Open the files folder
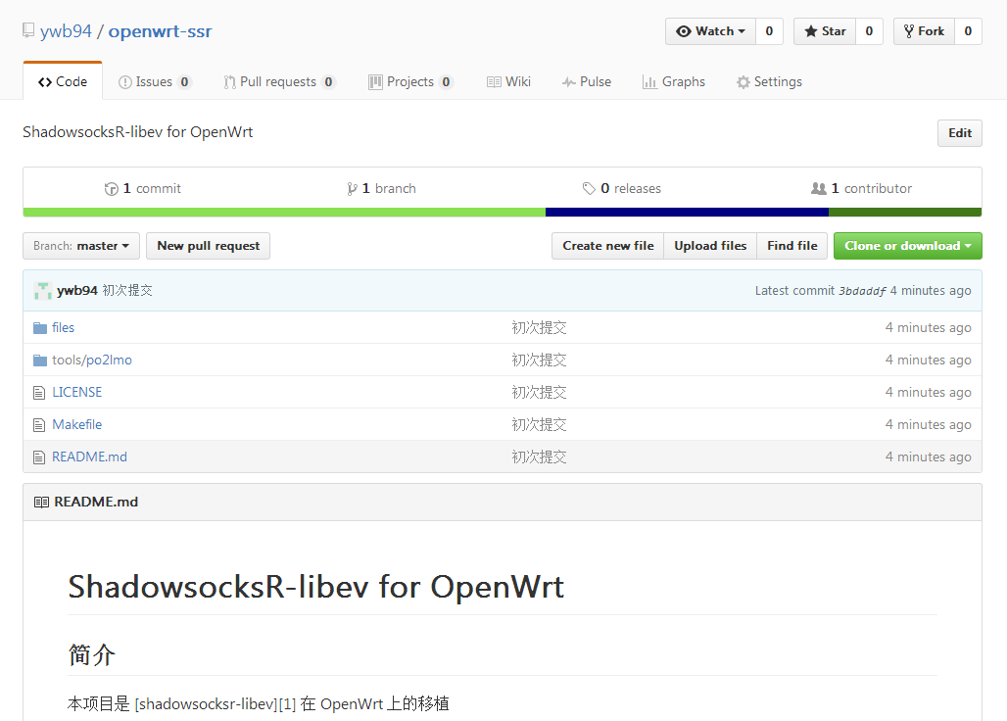The height and width of the screenshot is (721, 1007). 63,327
